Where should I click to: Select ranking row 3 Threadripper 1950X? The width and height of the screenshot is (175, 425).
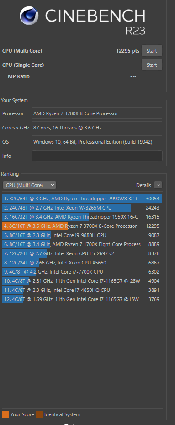click(x=82, y=217)
